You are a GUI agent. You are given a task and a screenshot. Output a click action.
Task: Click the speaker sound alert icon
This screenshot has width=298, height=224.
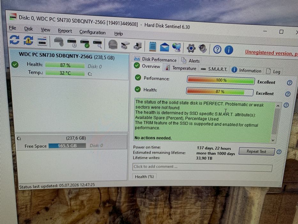pos(203,49)
